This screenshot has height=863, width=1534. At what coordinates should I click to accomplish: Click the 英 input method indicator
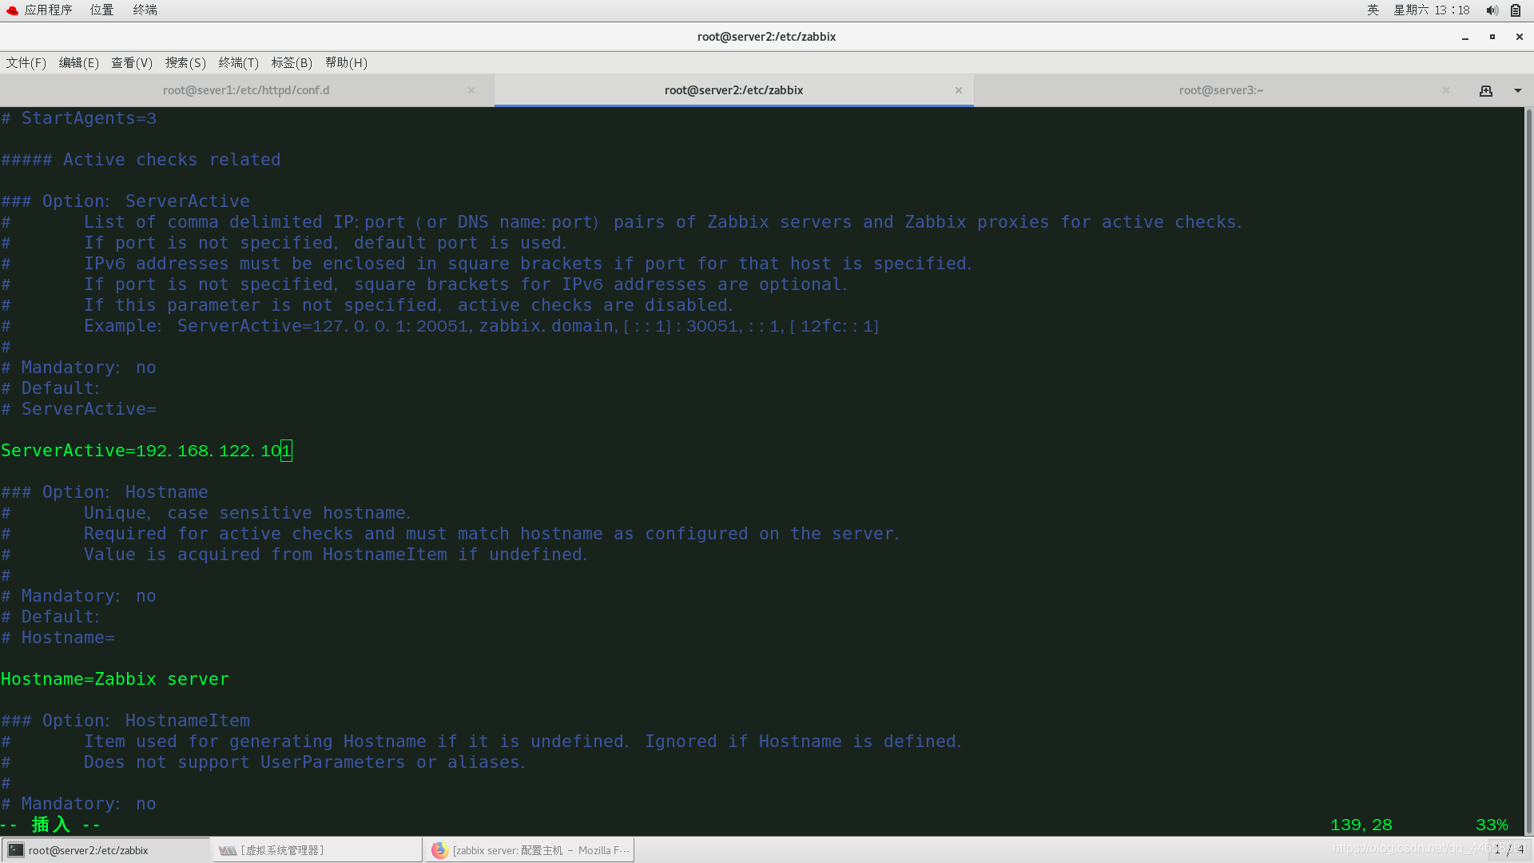click(1373, 10)
